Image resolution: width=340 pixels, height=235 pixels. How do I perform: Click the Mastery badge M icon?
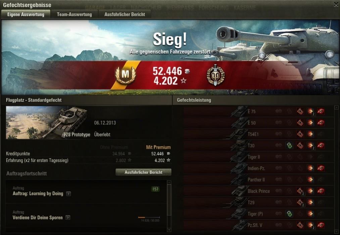click(x=125, y=75)
